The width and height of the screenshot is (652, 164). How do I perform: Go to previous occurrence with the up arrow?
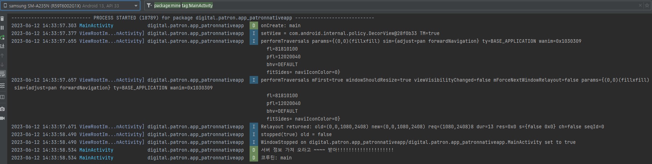tap(2, 55)
